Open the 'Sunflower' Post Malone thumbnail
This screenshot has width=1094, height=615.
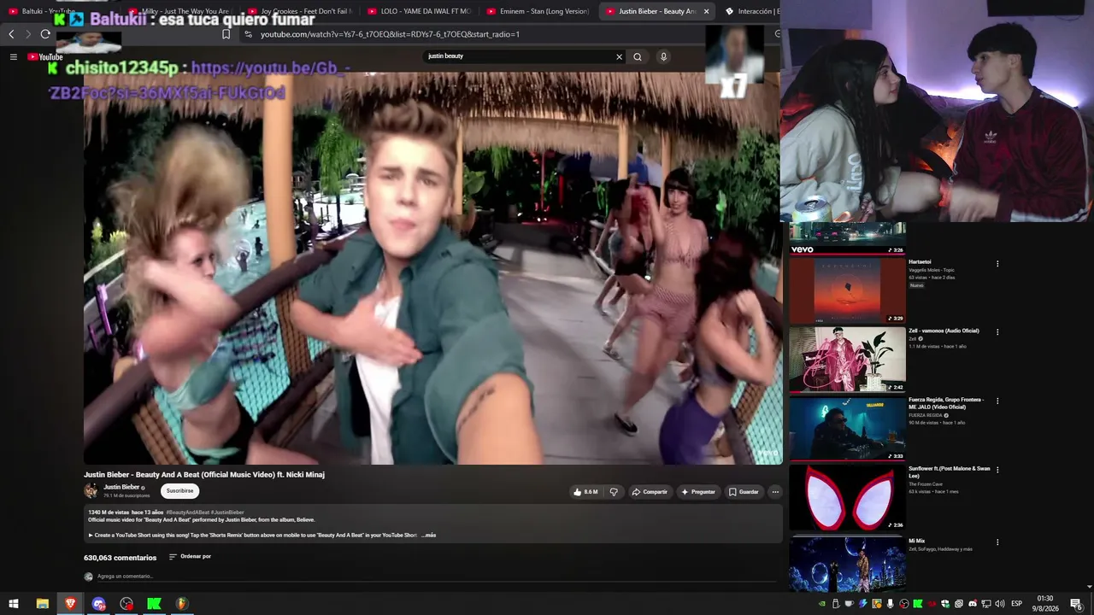point(847,497)
